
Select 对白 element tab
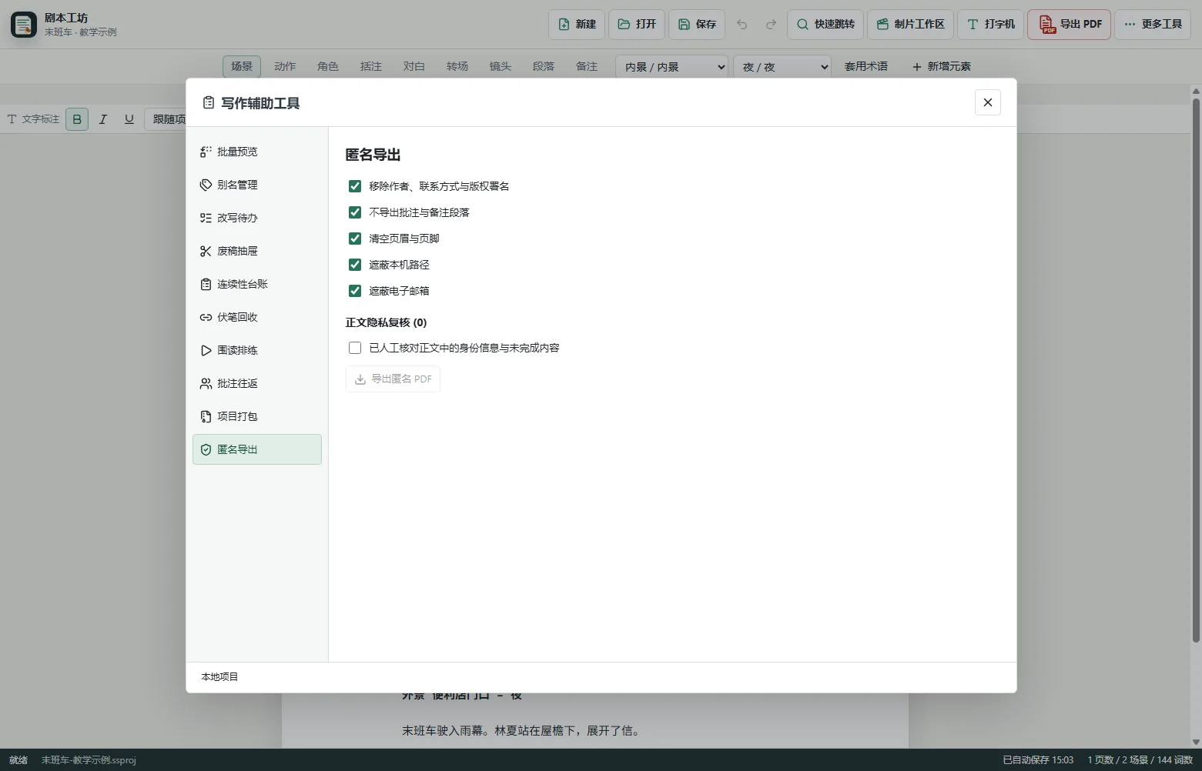(x=414, y=66)
